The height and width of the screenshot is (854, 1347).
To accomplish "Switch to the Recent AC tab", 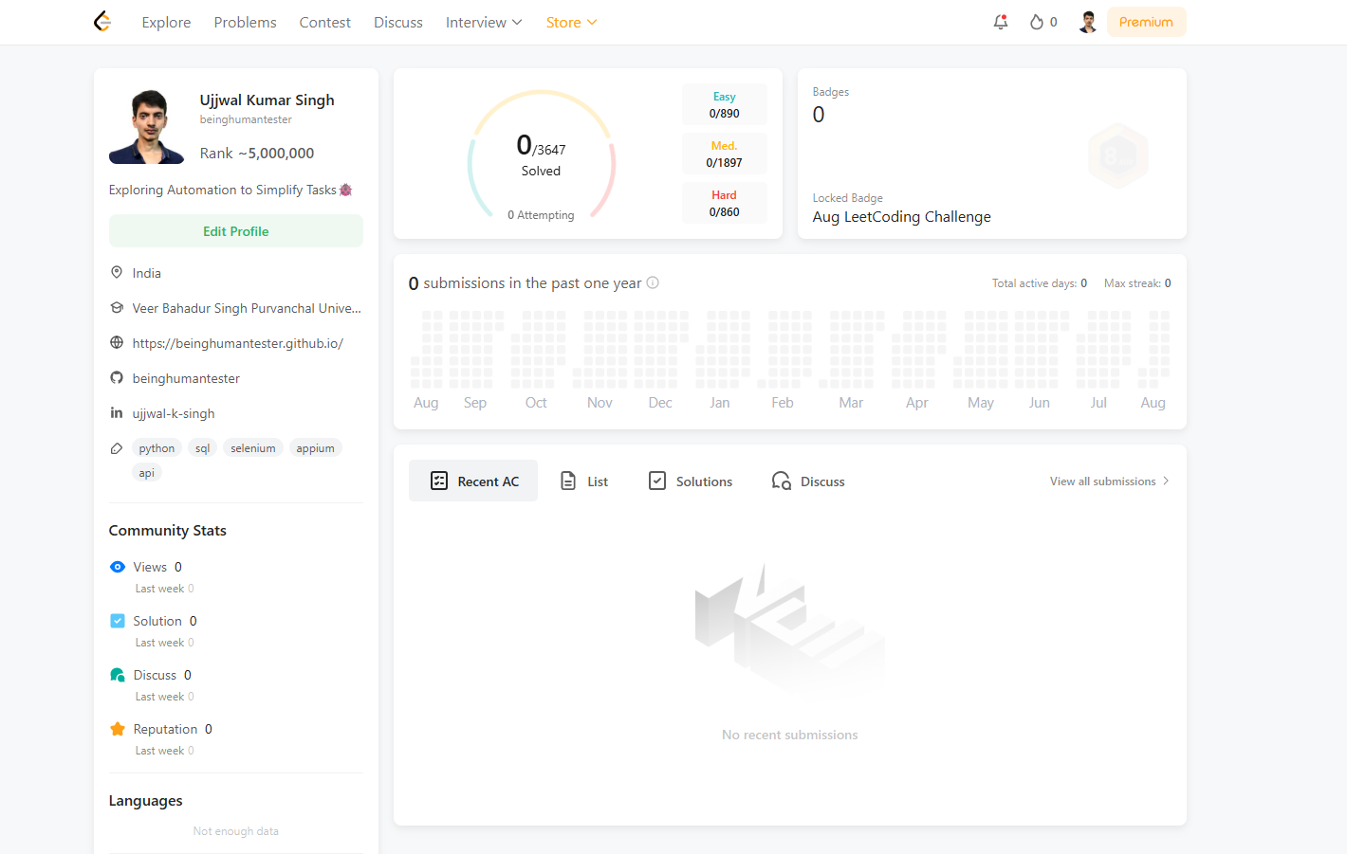I will (473, 481).
